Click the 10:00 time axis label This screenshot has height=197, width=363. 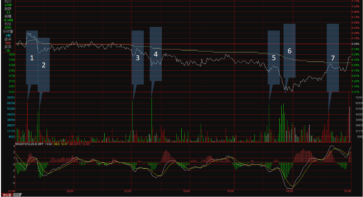pos(186,191)
